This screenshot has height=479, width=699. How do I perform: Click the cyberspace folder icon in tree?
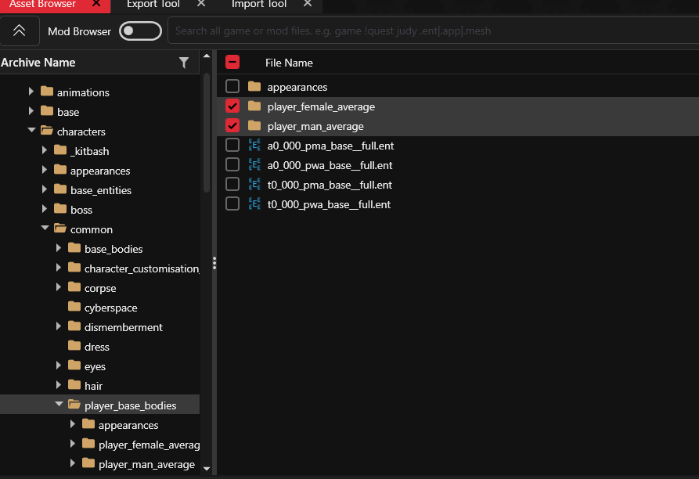pyautogui.click(x=74, y=308)
